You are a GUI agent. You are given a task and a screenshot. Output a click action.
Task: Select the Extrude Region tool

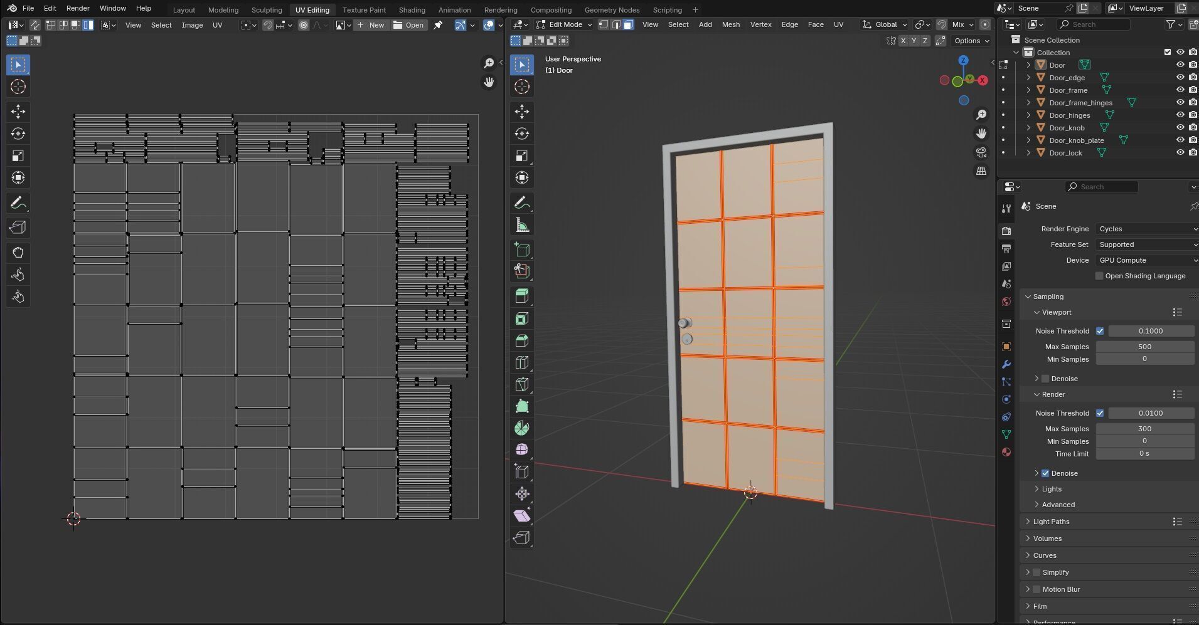coord(522,297)
